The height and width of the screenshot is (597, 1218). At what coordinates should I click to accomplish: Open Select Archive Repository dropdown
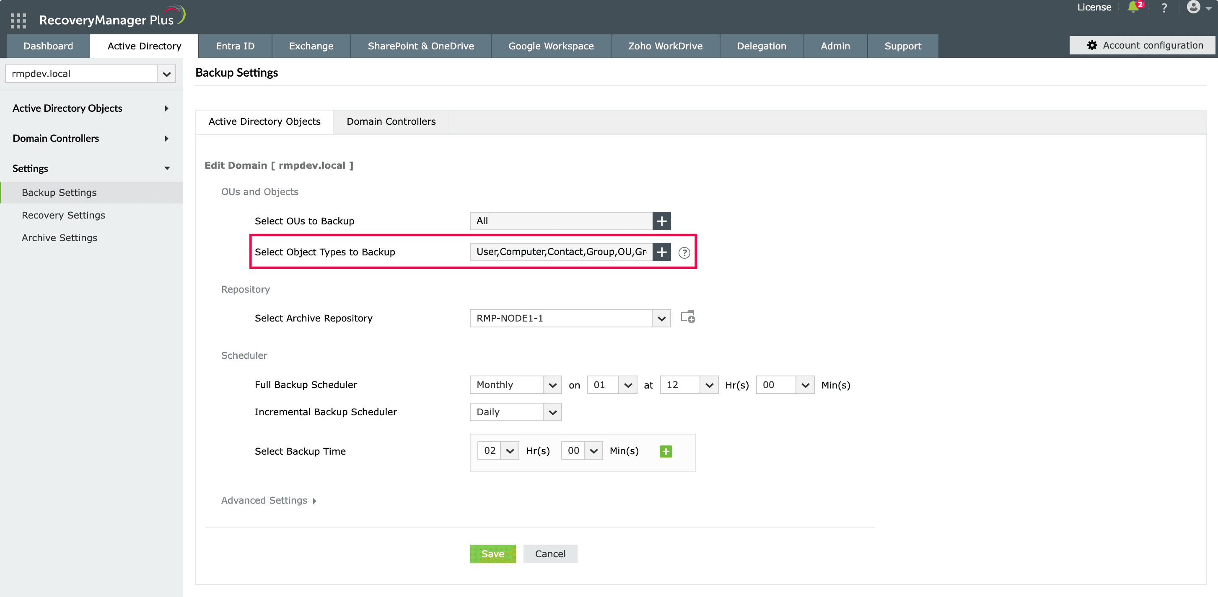[x=661, y=318]
